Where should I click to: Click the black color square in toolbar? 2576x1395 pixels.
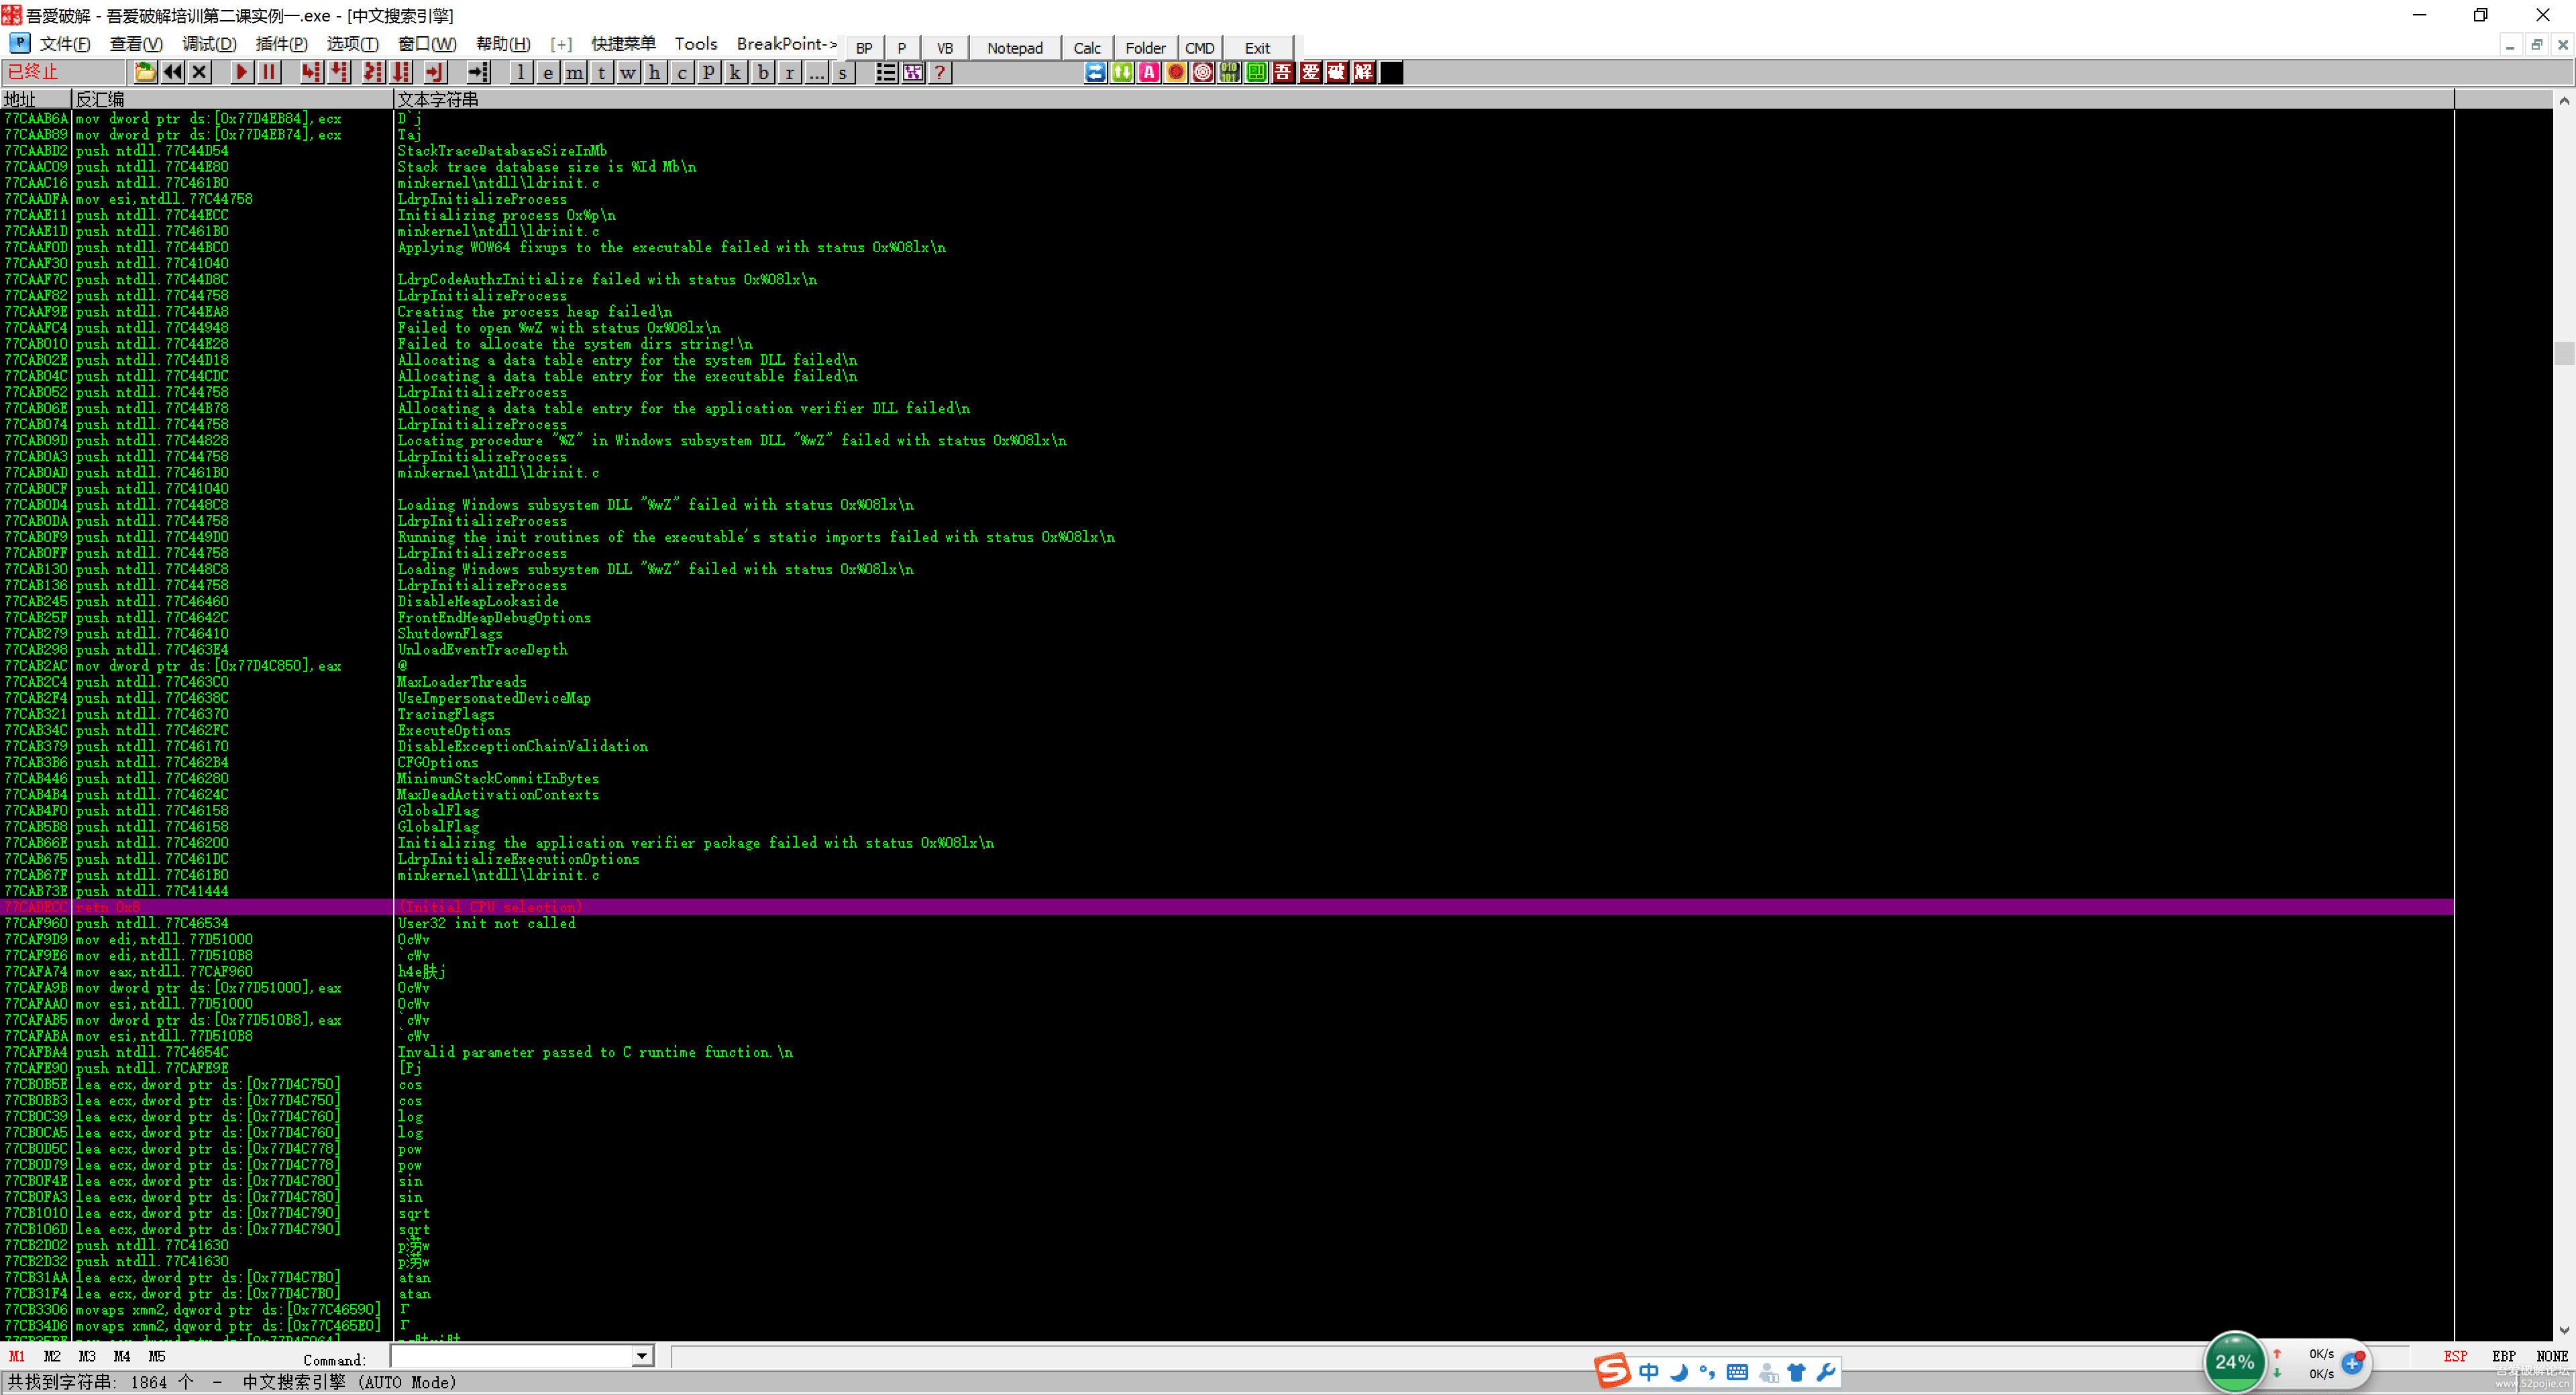[x=1391, y=72]
